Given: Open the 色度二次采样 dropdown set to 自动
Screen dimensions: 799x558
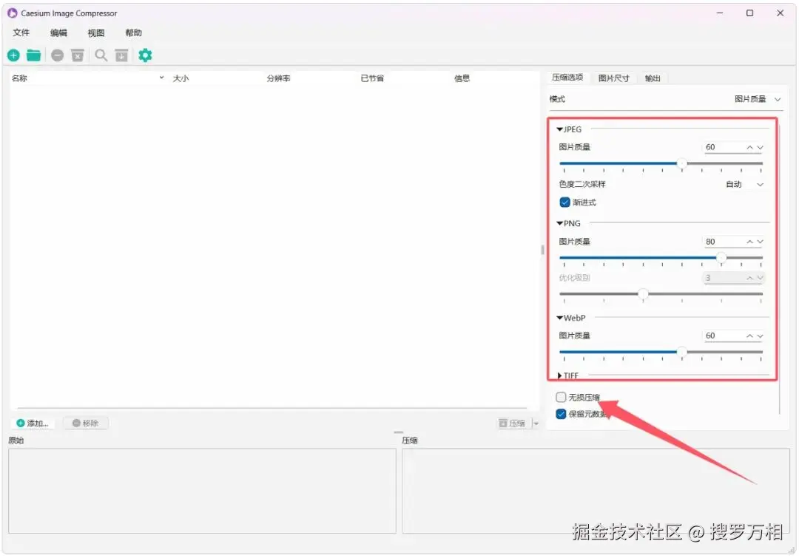Looking at the screenshot, I should tap(744, 184).
